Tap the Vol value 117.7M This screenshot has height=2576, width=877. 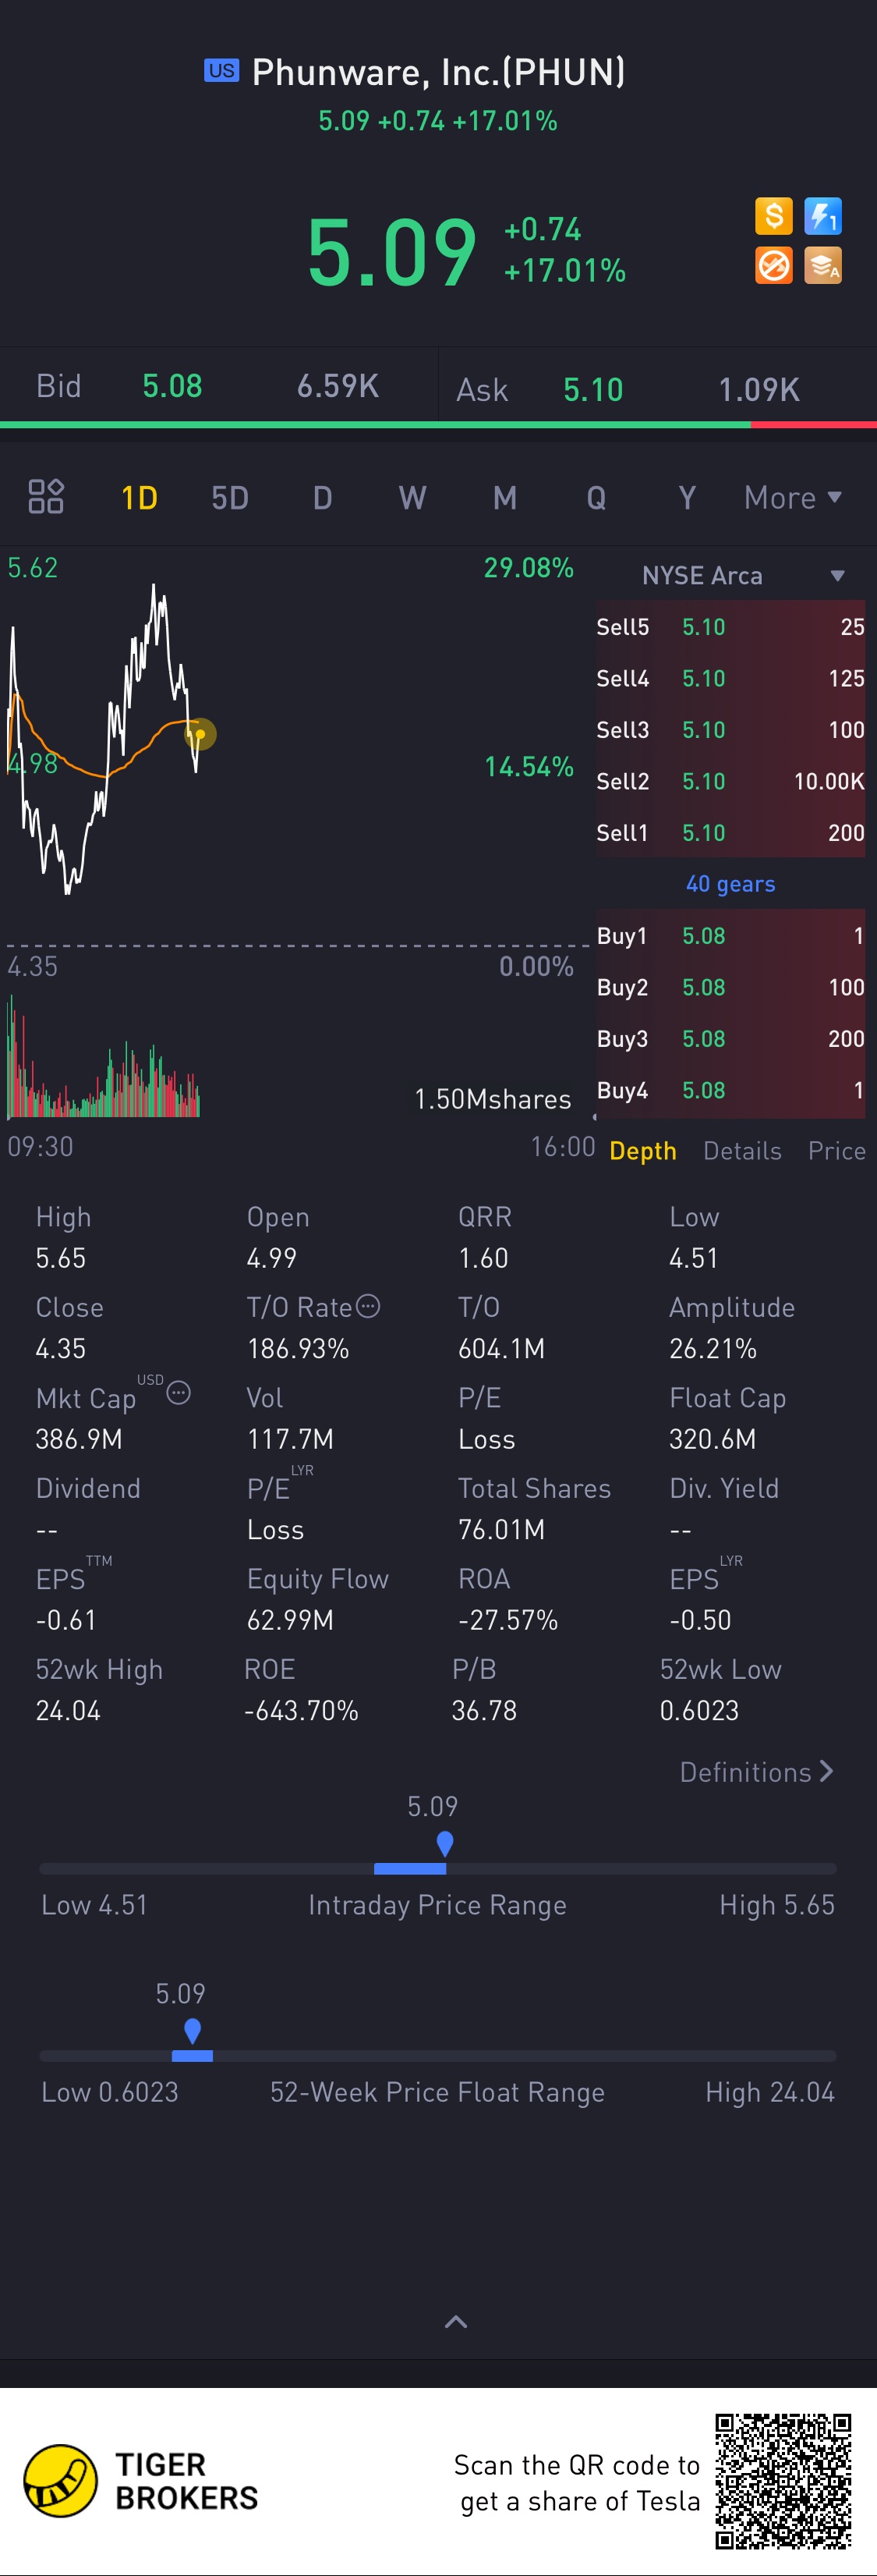click(x=291, y=1439)
